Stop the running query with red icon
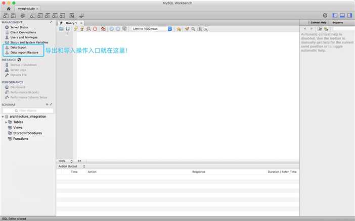 tap(95, 29)
